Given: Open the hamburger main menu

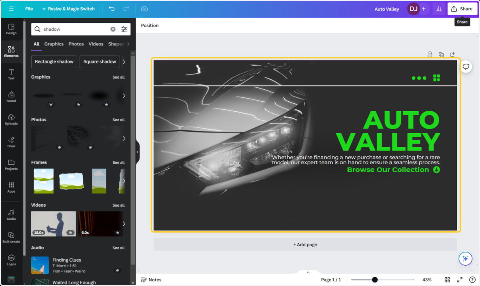Looking at the screenshot, I should click(x=11, y=9).
